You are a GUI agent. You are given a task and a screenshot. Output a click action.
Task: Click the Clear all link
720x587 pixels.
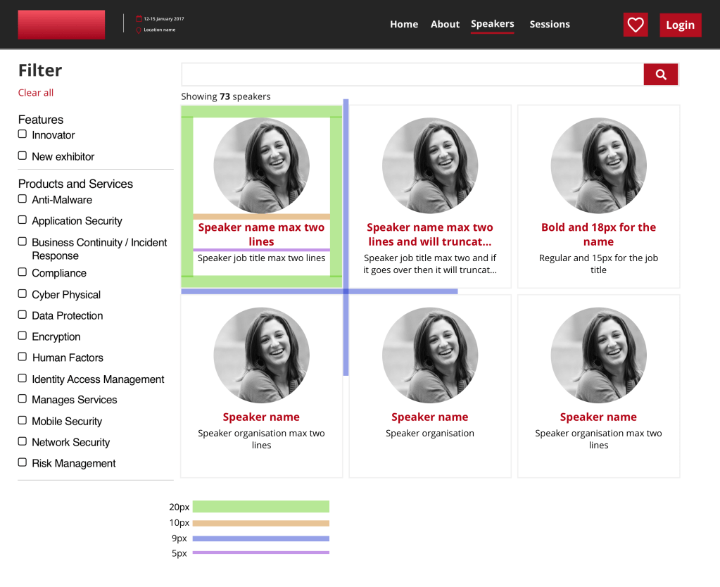(x=36, y=93)
